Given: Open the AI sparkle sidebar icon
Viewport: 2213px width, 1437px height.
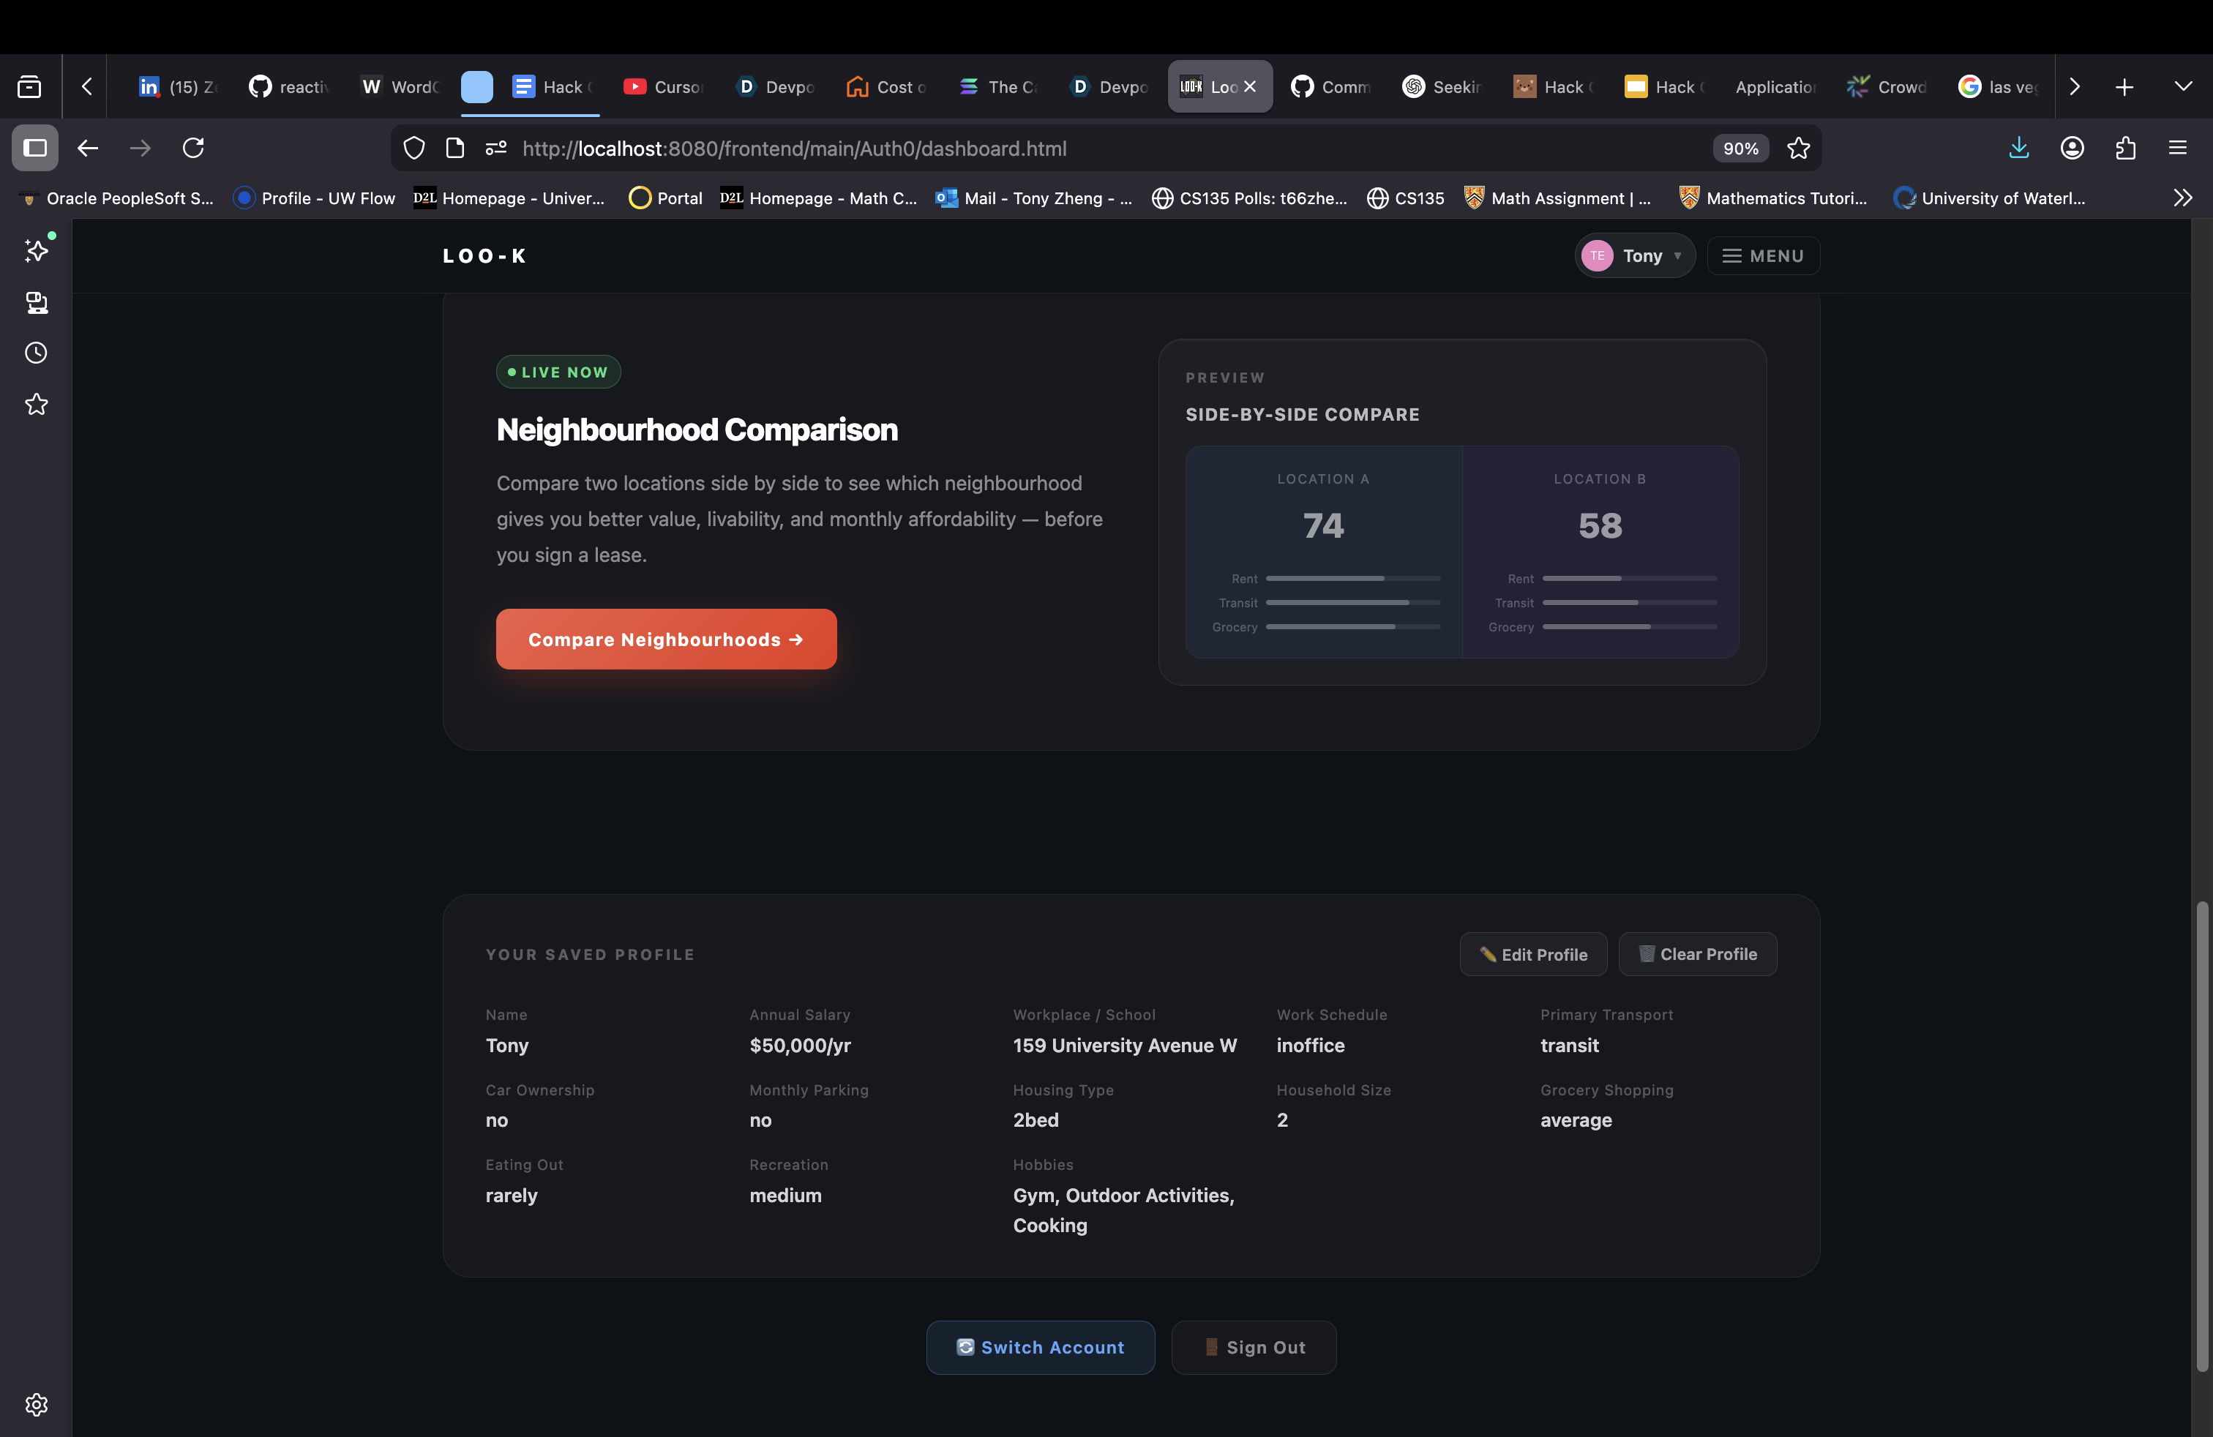Looking at the screenshot, I should pyautogui.click(x=37, y=250).
